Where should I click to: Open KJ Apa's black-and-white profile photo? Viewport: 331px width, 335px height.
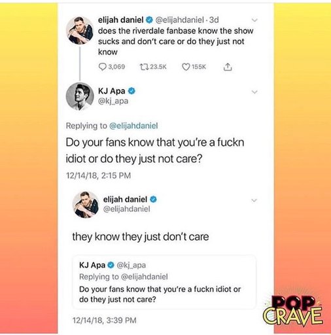(80, 96)
